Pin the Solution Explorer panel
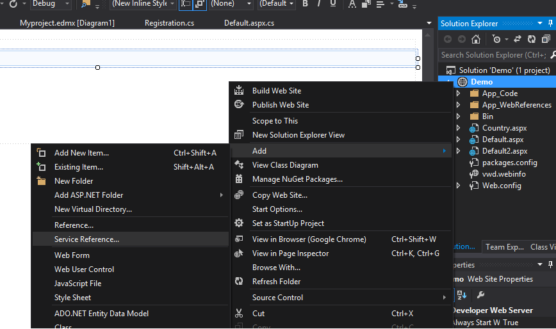Screen dimensions: 556x329 [549, 24]
